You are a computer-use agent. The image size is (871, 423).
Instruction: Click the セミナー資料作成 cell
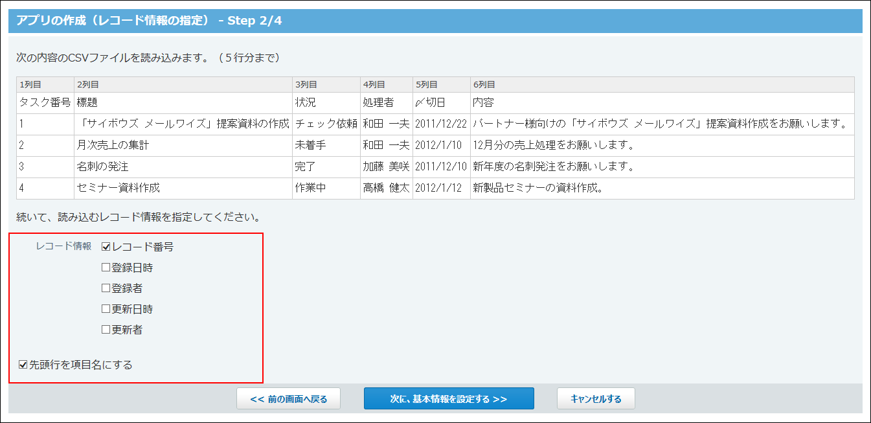[x=183, y=188]
